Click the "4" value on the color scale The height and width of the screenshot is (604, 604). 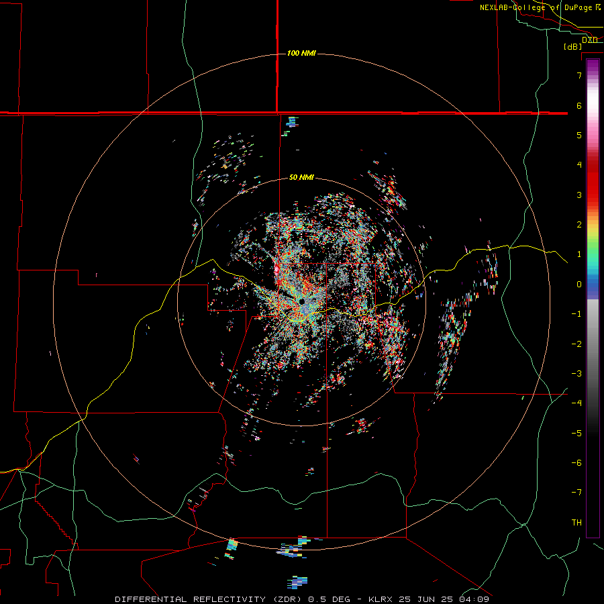pyautogui.click(x=579, y=165)
